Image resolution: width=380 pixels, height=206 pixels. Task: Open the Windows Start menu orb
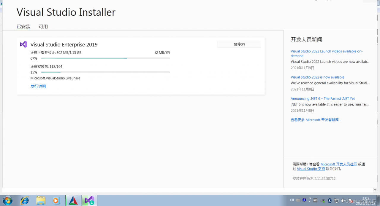coord(7,201)
